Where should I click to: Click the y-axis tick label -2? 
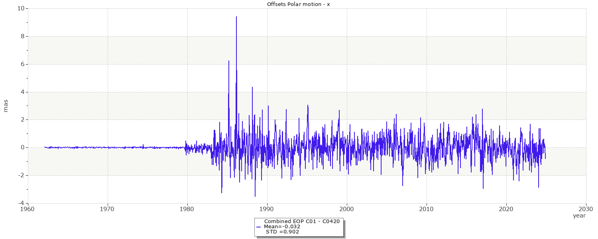22,175
